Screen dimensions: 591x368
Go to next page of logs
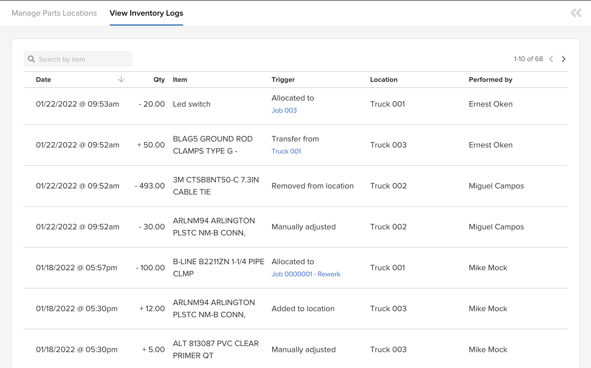coord(563,59)
